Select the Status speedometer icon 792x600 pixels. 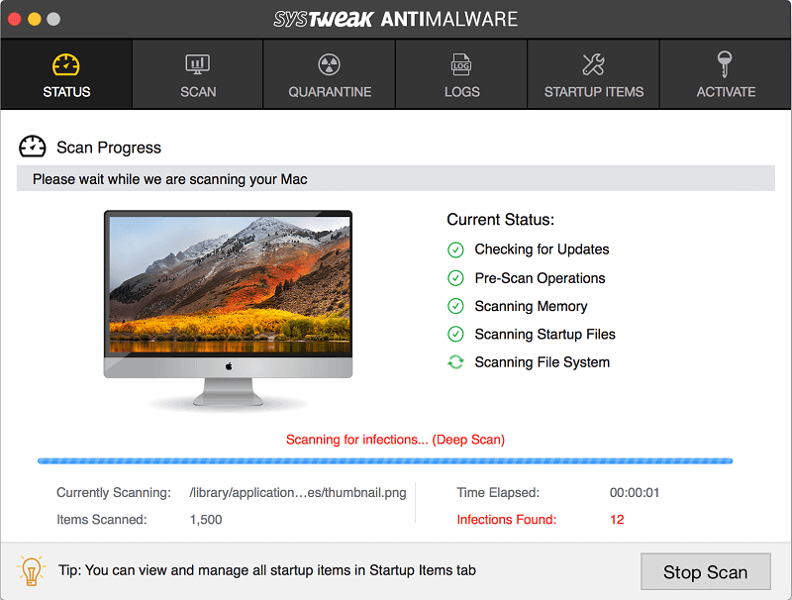tap(66, 64)
